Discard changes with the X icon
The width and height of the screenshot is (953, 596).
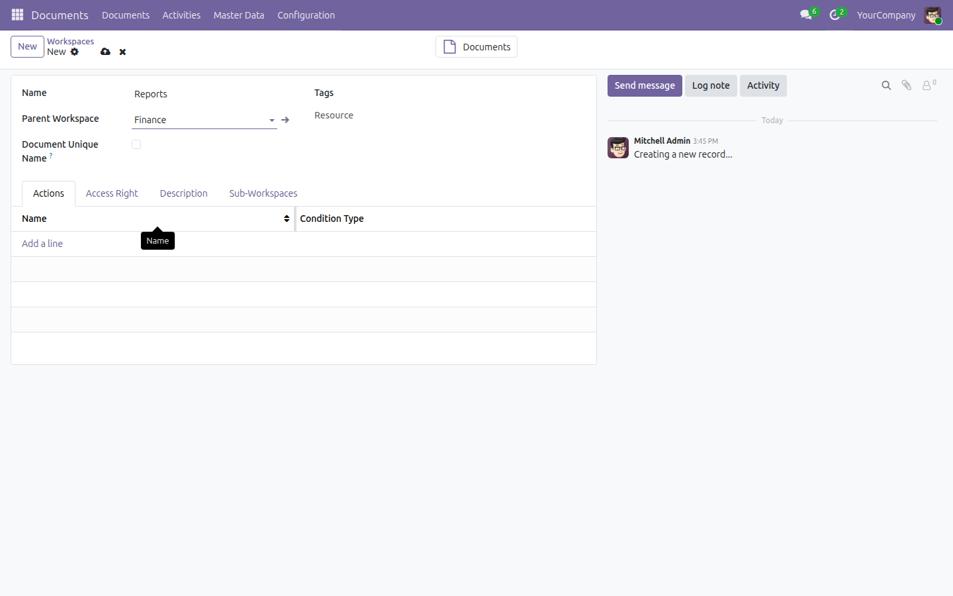pos(122,52)
